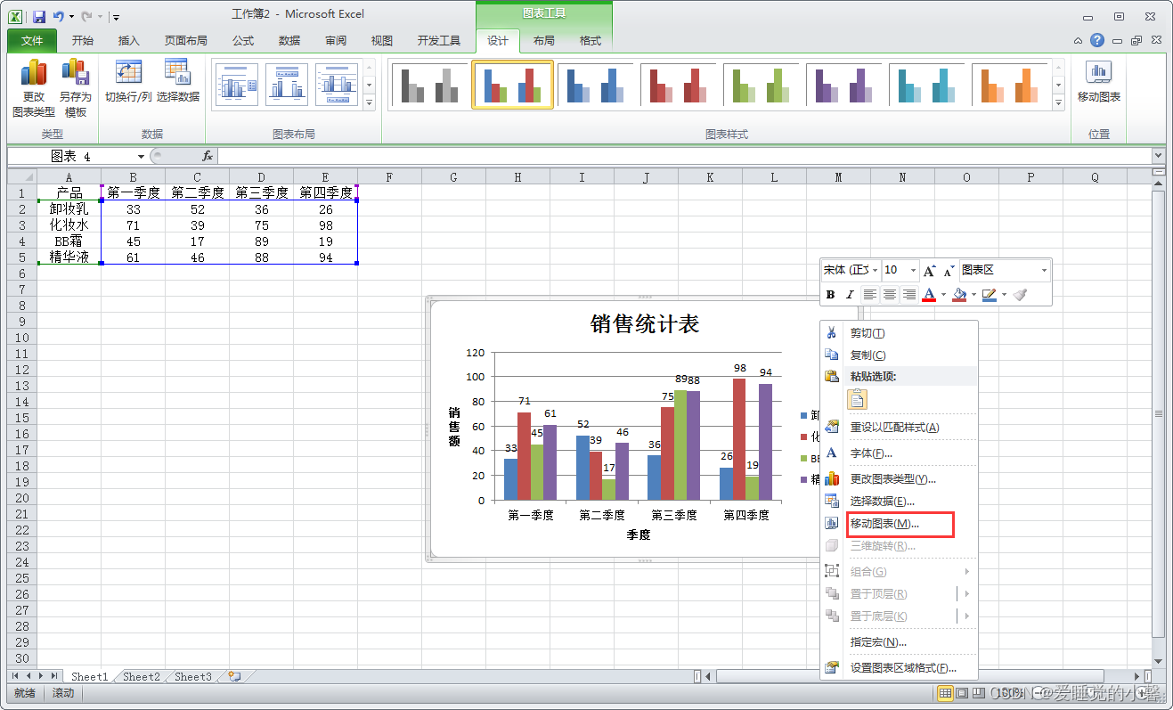Screen dimensions: 1173x710
Task: Click the Undo arrow icon
Action: click(x=59, y=16)
